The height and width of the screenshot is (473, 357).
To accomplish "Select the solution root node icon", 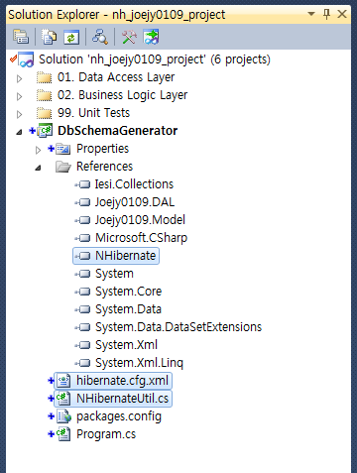I will click(26, 59).
